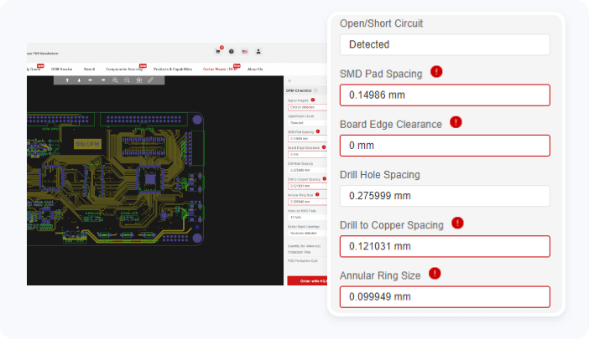Open Products & Capabilities menu

click(172, 69)
